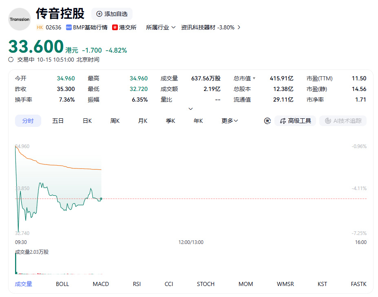
Task: Click the 今开 value 34.960
Action: 66,78
